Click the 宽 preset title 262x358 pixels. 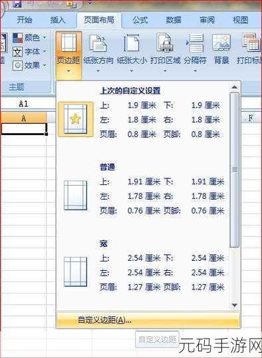103,244
